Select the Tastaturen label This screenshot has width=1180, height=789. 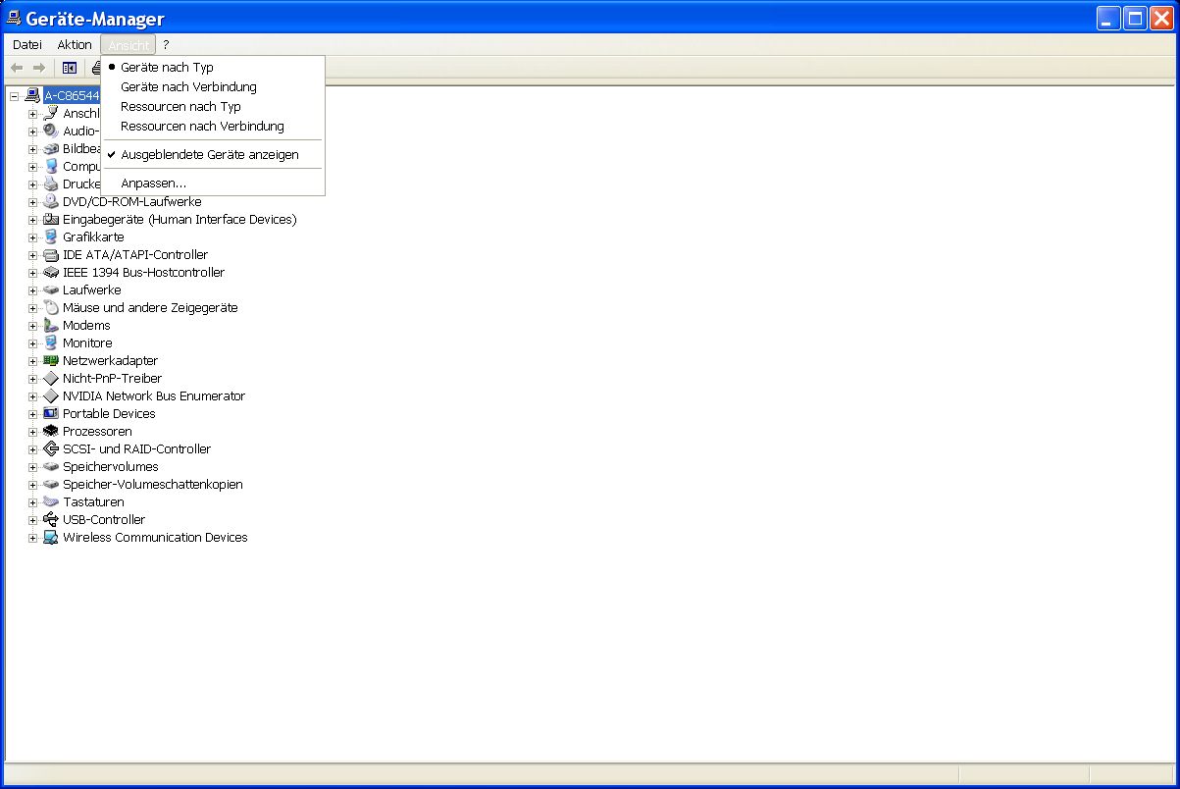(93, 501)
